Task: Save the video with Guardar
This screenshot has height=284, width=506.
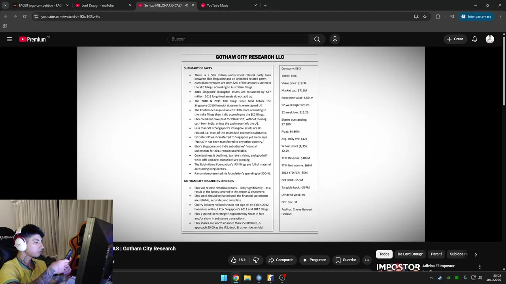Action: tap(346, 260)
